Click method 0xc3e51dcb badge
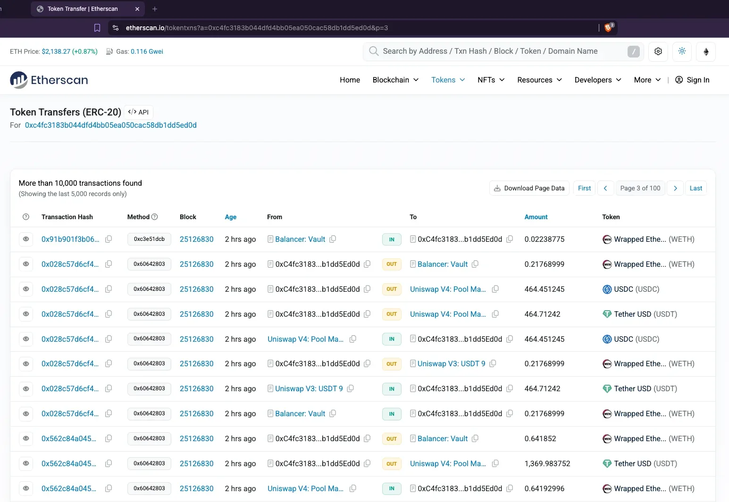 [149, 239]
